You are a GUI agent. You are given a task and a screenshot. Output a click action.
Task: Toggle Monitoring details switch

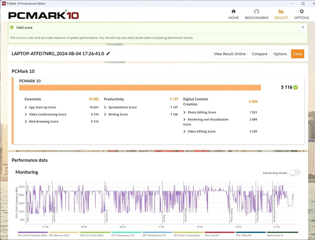point(295,173)
